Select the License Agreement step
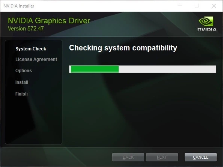The width and height of the screenshot is (223, 167). (36, 59)
